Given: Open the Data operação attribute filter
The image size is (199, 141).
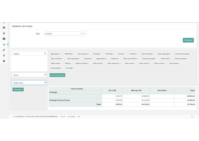Looking at the screenshot, I should coord(164,54).
